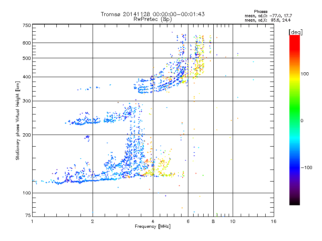Click the x-axis tick label '1'

coord(32,221)
